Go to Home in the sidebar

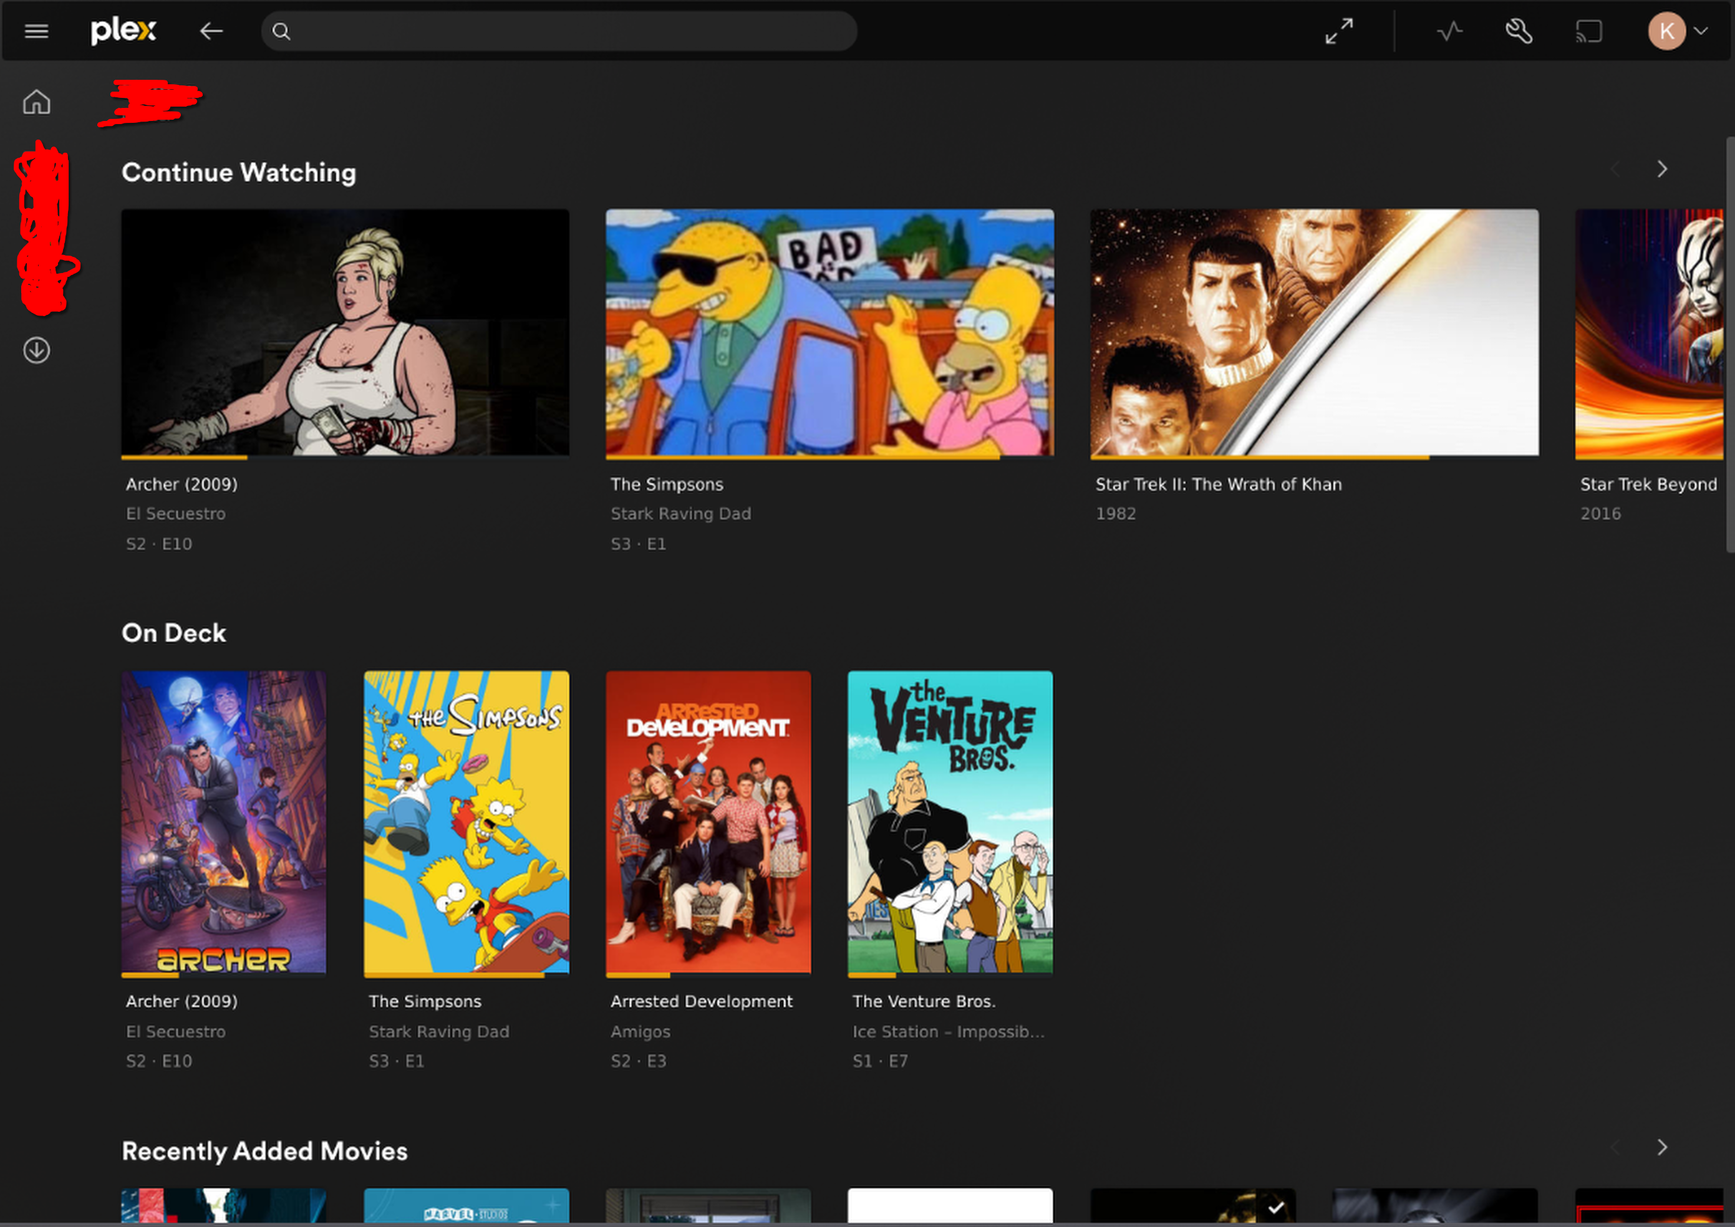click(x=36, y=102)
